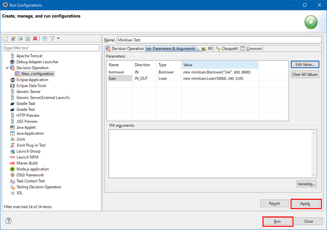Viewport: 327px width, 230px height.
Task: Select Java Application item
Action: pos(30,133)
